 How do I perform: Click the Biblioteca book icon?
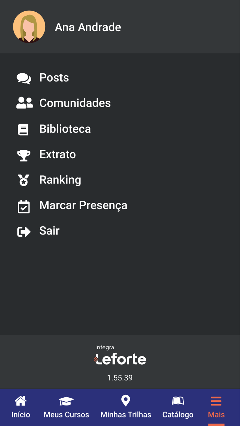[x=23, y=129]
